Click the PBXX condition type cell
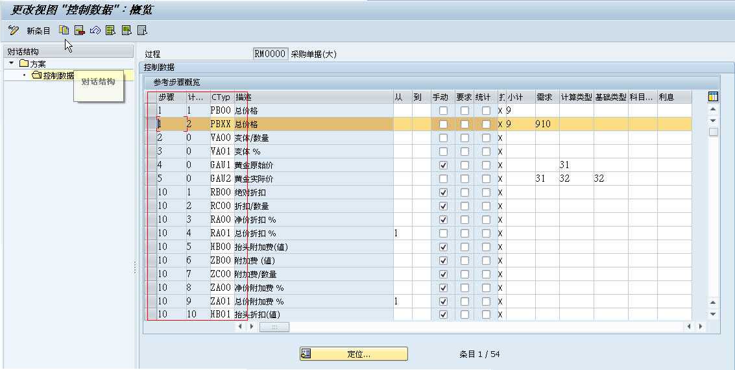This screenshot has width=735, height=370. pos(221,124)
